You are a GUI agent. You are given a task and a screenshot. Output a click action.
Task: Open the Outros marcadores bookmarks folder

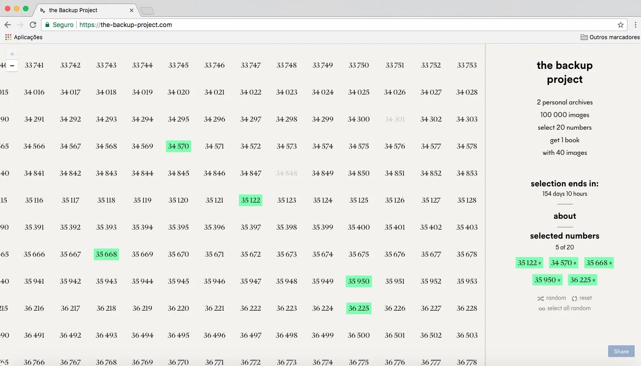[x=610, y=37]
